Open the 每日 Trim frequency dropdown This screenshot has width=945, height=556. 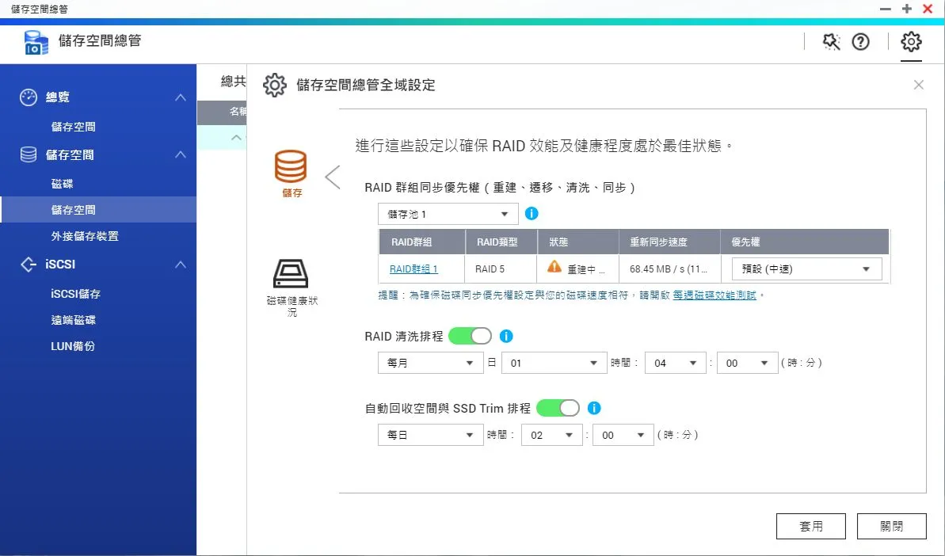pyautogui.click(x=430, y=435)
